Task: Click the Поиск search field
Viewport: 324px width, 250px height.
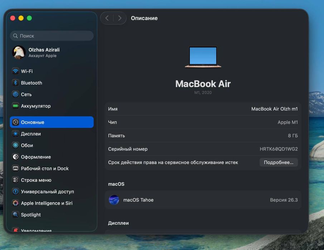Action: [52, 36]
